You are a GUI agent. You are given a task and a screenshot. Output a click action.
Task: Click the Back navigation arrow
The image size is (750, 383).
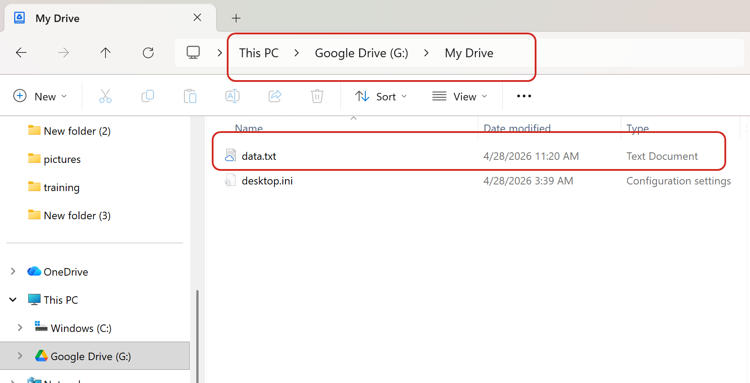point(21,53)
